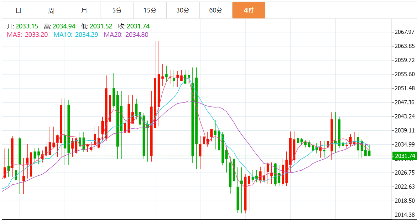Click the open price value 2033.15

(x=27, y=26)
